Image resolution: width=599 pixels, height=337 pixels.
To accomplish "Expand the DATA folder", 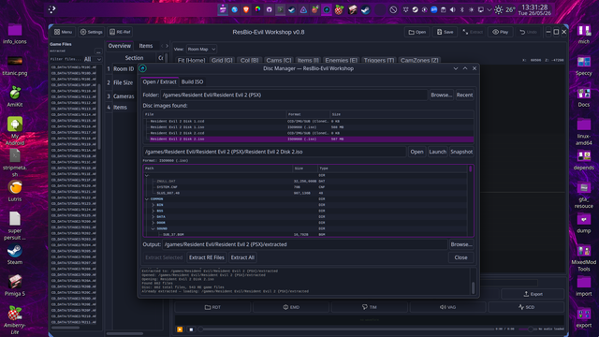I will (x=153, y=217).
